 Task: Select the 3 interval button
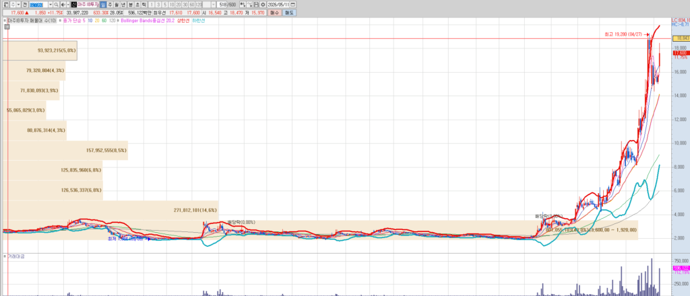click(x=158, y=5)
